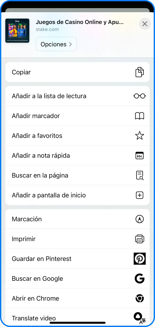The image size is (155, 327).
Task: Tap the Markup pen icon next to Marcación
Action: [x=139, y=219]
